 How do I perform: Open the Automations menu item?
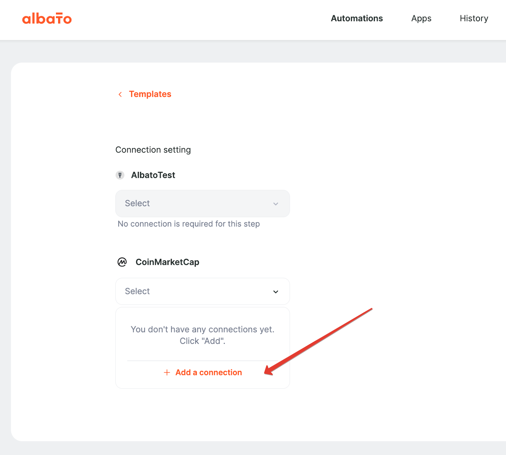point(357,18)
